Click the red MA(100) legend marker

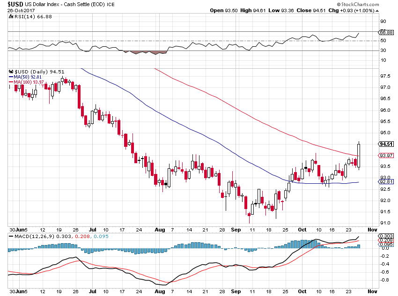[x=12, y=81]
